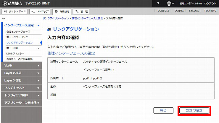Open the 管理 tab

(81, 11)
